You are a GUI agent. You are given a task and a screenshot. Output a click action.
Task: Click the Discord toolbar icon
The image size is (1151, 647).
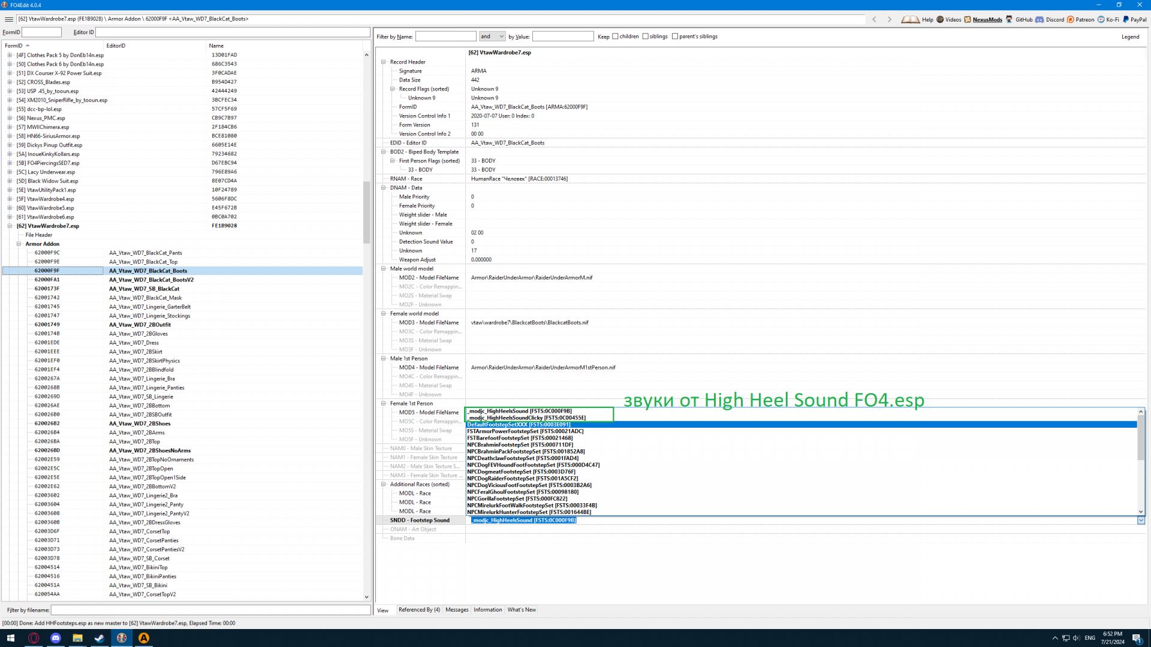[x=1039, y=19]
